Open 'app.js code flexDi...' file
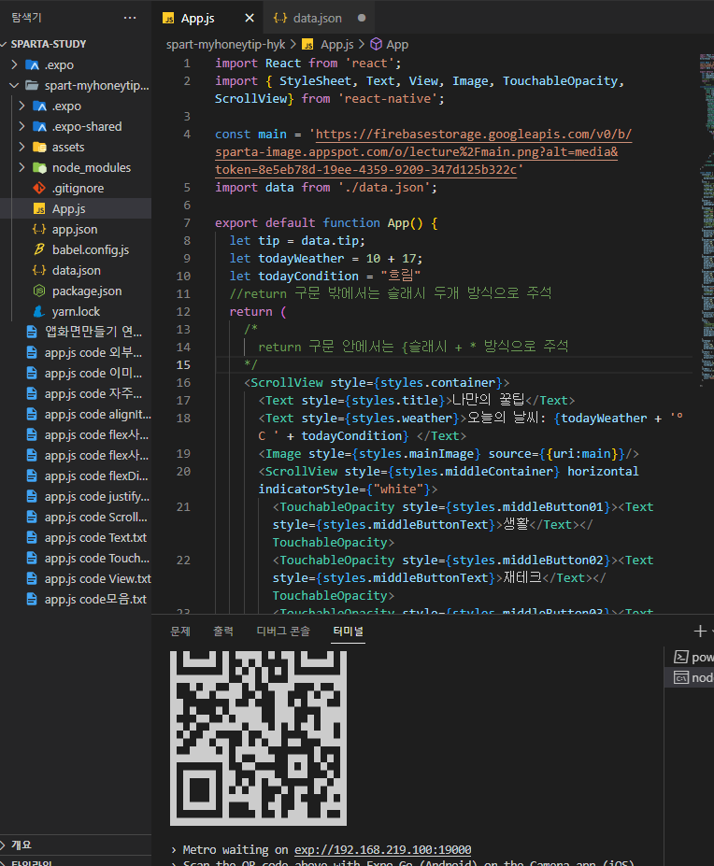The width and height of the screenshot is (714, 866). [96, 476]
